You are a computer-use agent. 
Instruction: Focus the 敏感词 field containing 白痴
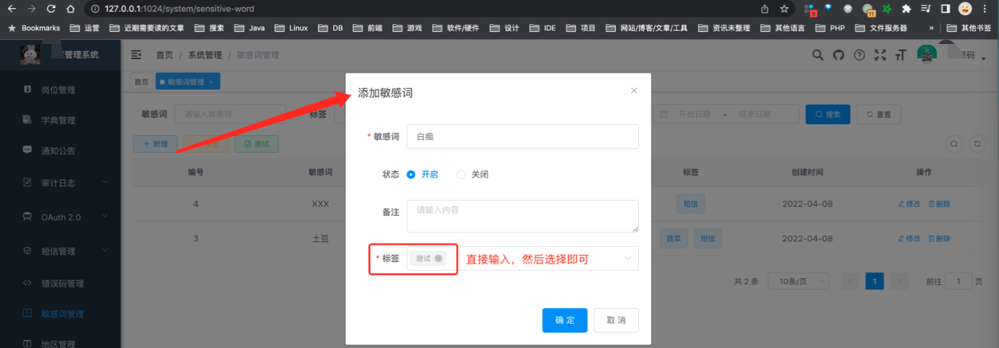523,136
